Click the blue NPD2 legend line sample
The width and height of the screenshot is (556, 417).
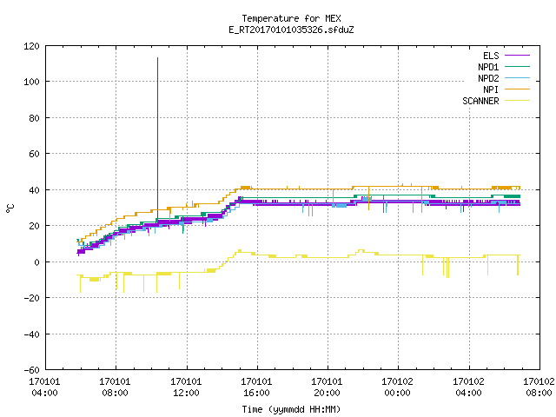pyautogui.click(x=517, y=77)
